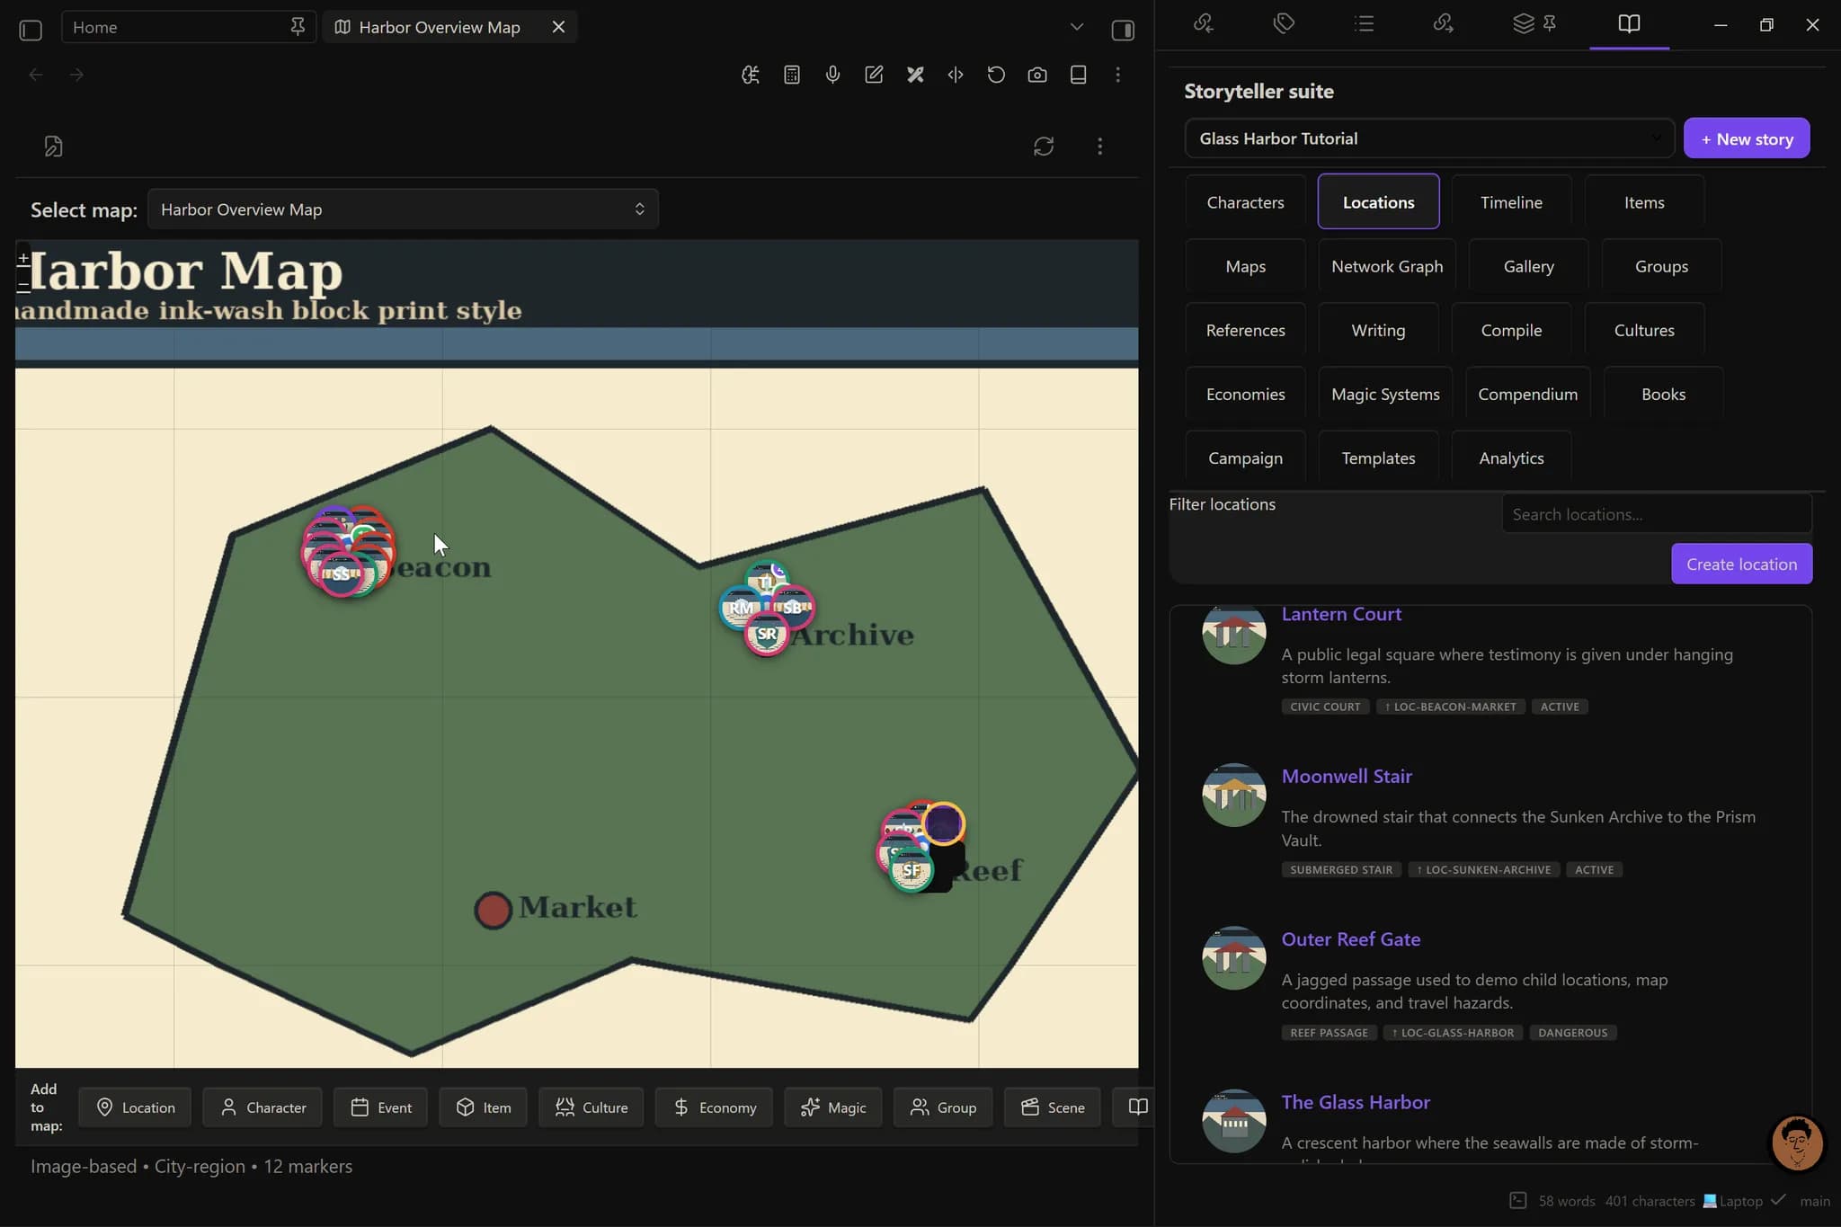
Task: Zoom out the map with minus
Action: tap(23, 285)
